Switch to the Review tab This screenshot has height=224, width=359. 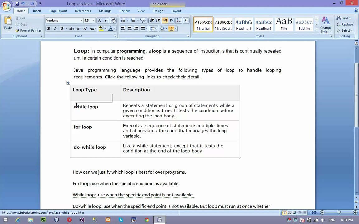click(124, 11)
